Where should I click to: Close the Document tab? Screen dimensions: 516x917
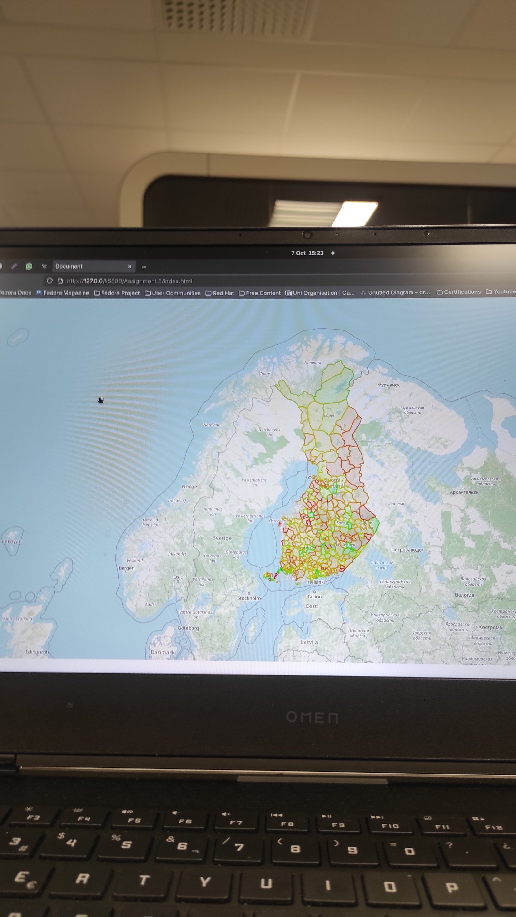coord(130,267)
